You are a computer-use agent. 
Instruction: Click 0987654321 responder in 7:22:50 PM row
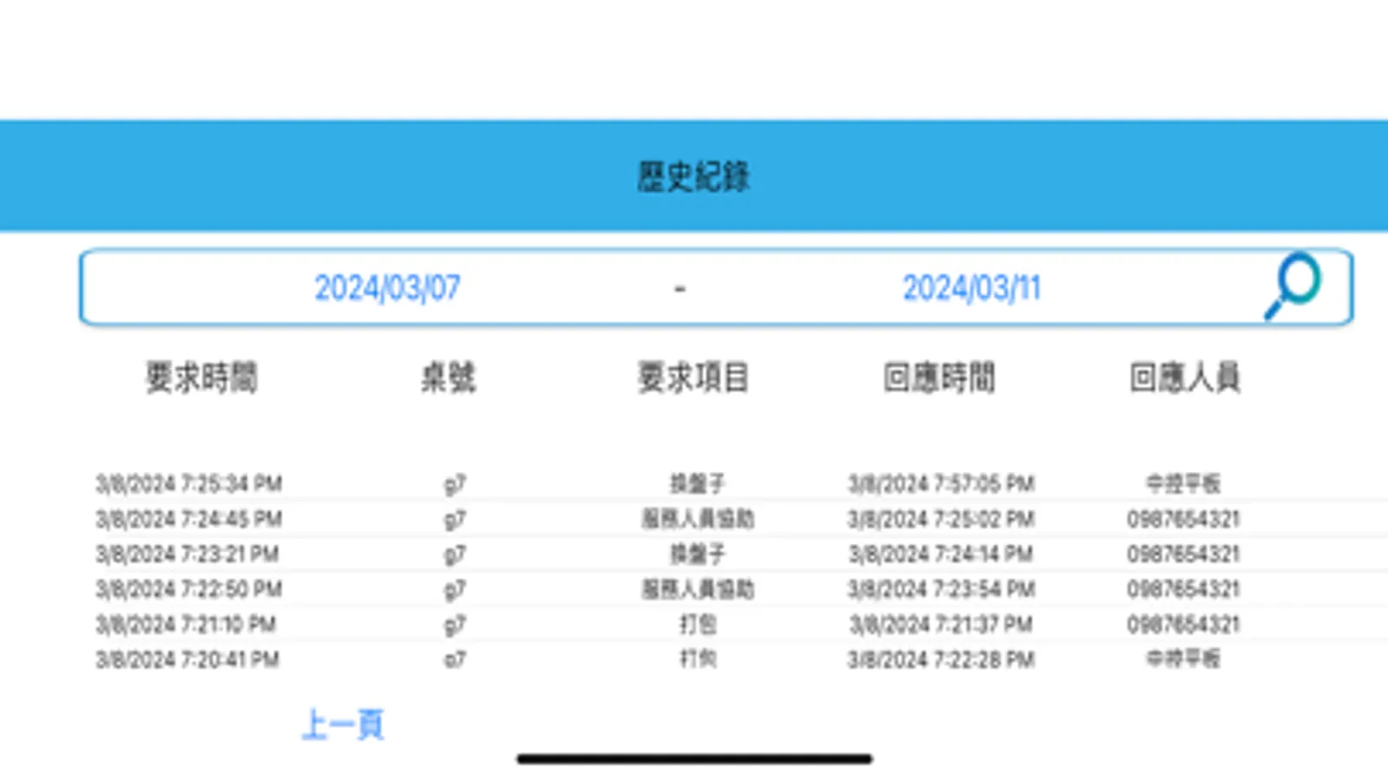(x=1183, y=589)
